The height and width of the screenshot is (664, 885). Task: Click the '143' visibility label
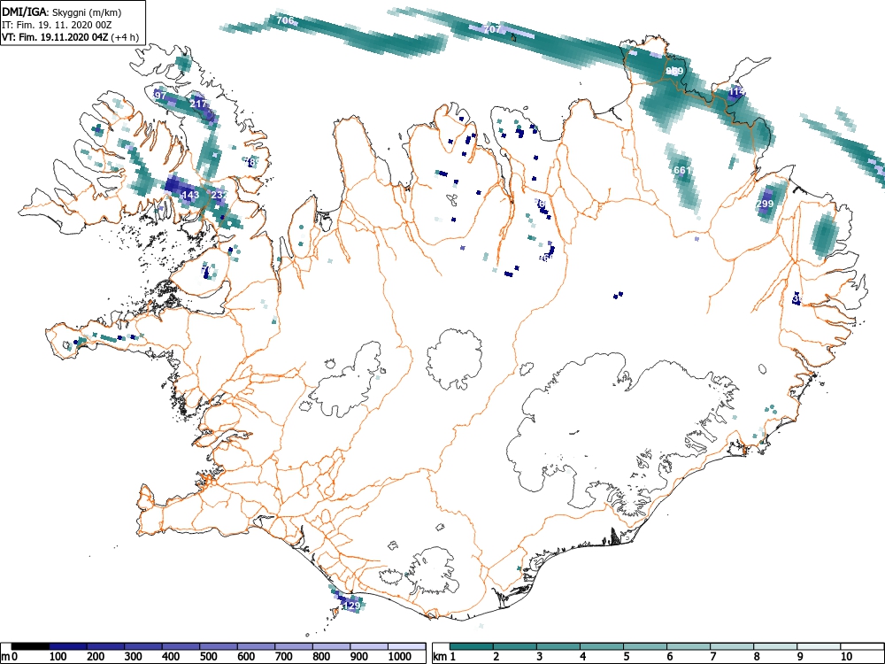pyautogui.click(x=191, y=196)
